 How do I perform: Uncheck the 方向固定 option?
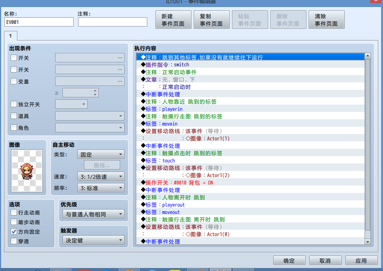click(14, 232)
